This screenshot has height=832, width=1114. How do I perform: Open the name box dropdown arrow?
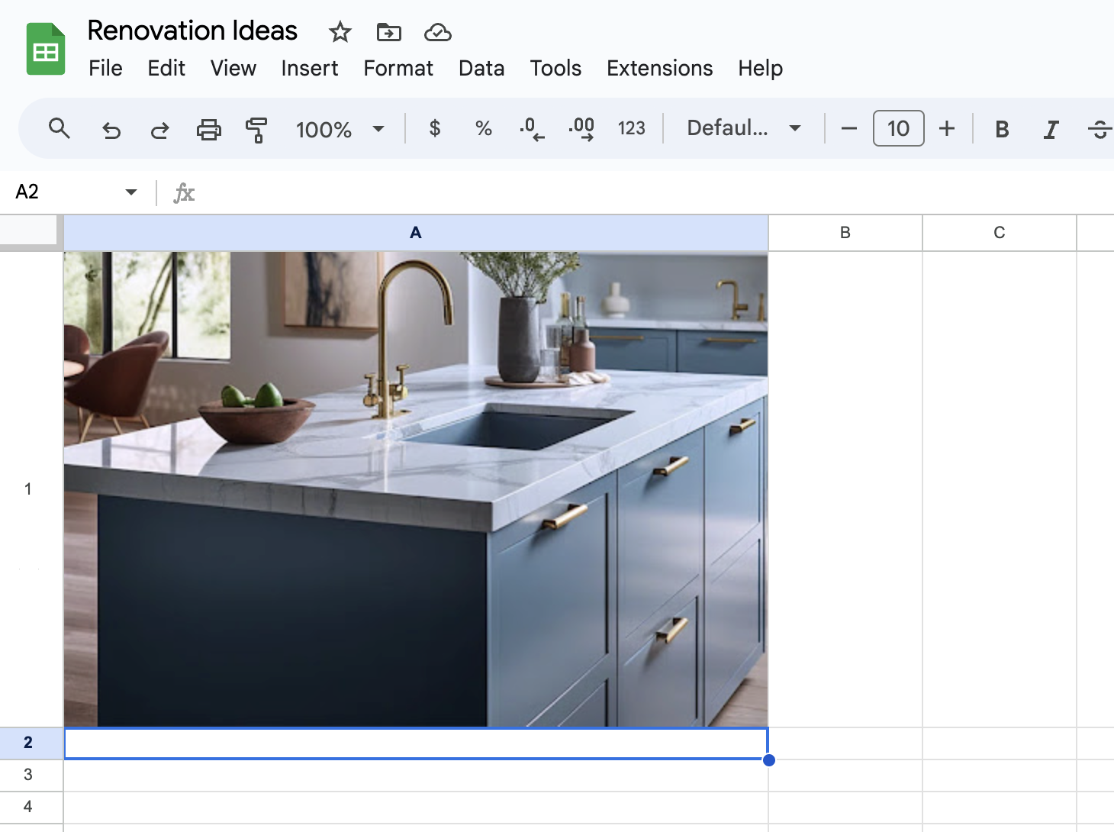point(131,192)
